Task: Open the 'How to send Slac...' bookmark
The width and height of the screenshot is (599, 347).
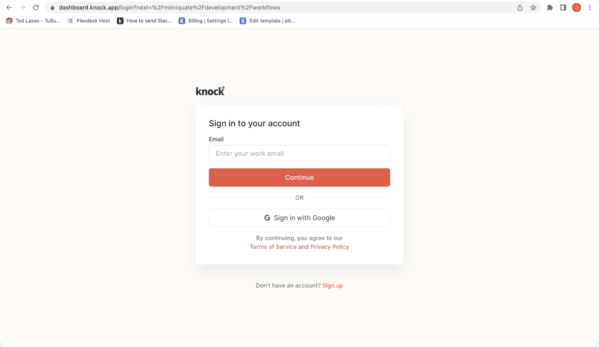Action: [145, 21]
